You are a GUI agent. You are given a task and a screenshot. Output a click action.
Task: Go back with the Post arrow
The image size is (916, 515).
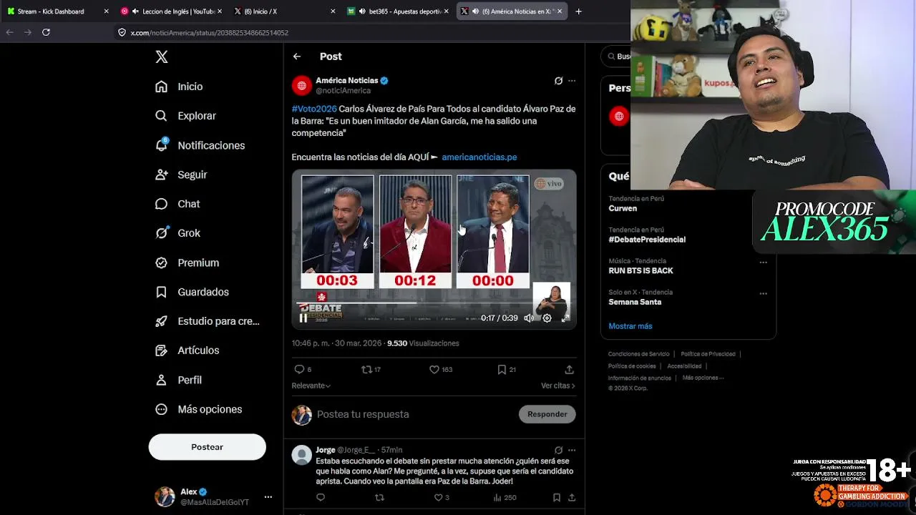point(297,57)
